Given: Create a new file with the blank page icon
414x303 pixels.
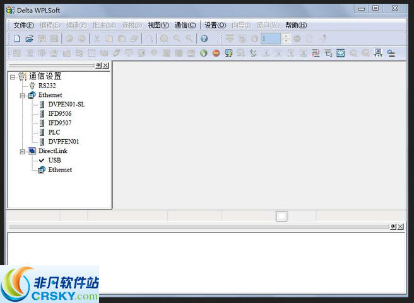Looking at the screenshot, I should [17, 38].
